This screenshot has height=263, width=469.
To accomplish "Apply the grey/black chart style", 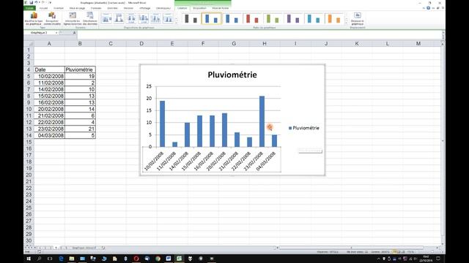I will pos(191,18).
